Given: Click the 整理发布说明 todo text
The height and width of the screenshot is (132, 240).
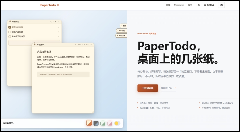Looking at the screenshot, I should pos(17,27).
